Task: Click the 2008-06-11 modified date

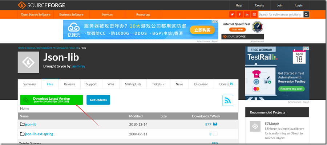Action: 138,134
